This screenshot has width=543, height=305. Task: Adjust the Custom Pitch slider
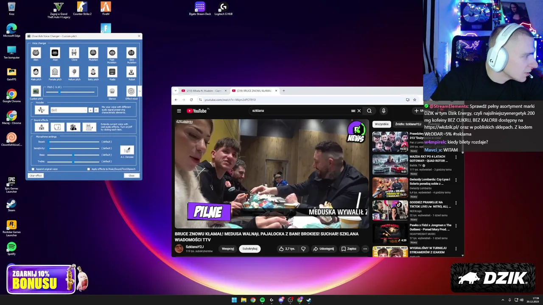pyautogui.click(x=70, y=92)
